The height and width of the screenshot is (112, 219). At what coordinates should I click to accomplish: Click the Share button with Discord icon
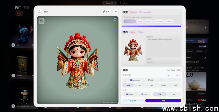click(x=202, y=46)
